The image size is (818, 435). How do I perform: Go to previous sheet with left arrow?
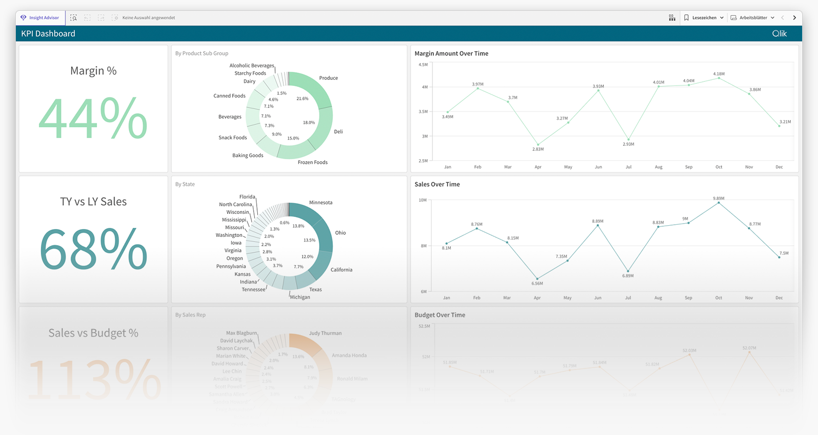(782, 18)
